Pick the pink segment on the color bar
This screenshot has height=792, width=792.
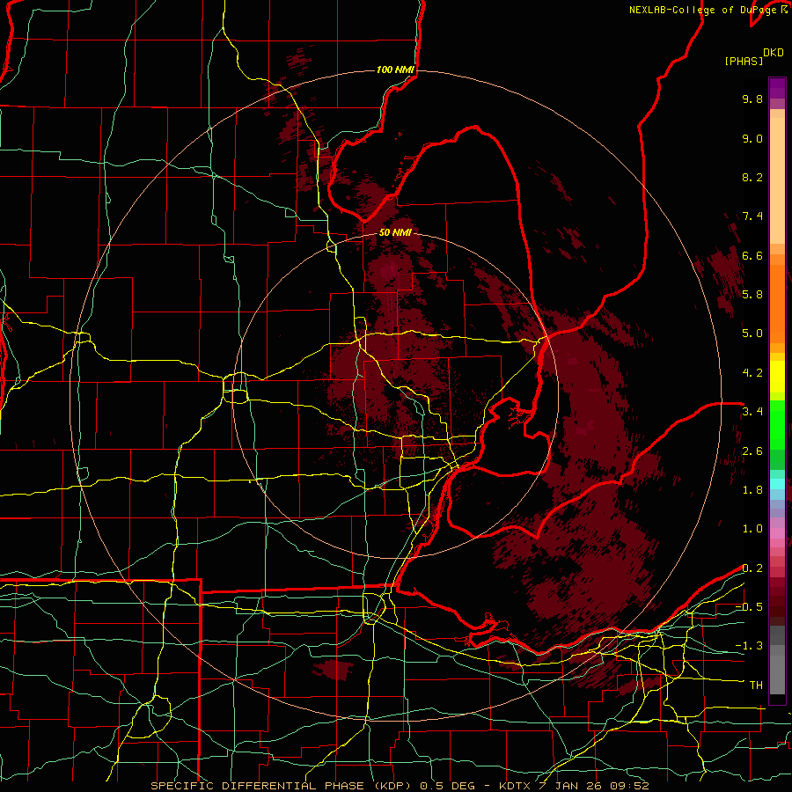pyautogui.click(x=777, y=533)
